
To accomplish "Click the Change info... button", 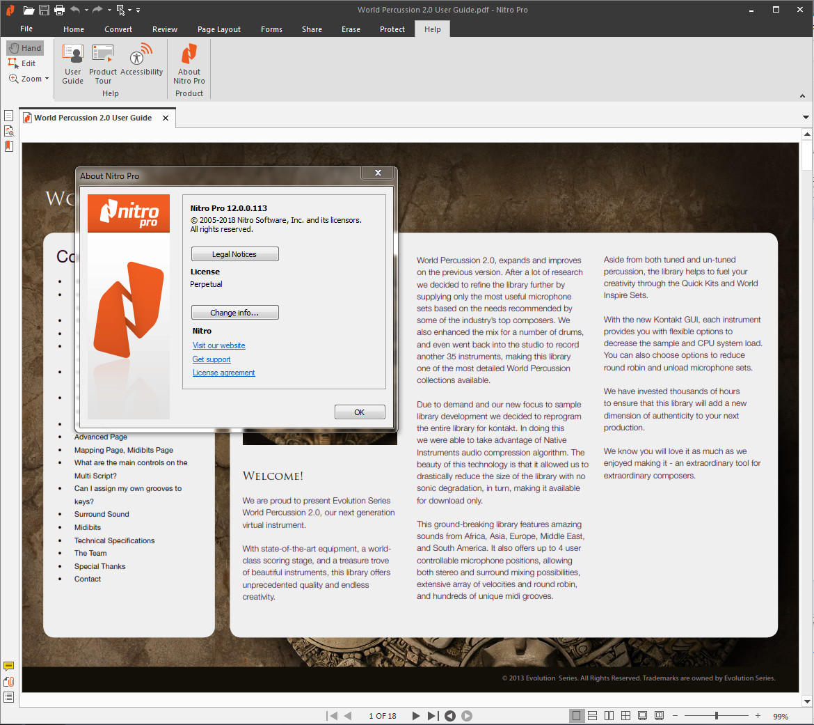I will (x=234, y=312).
